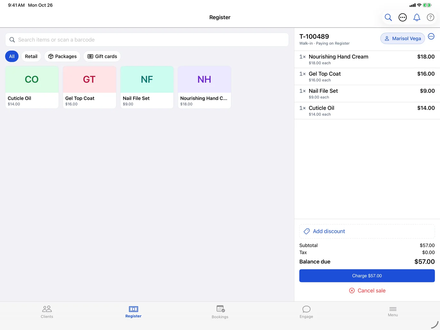440x330 pixels.
Task: Open the Engage tab
Action: point(306,312)
